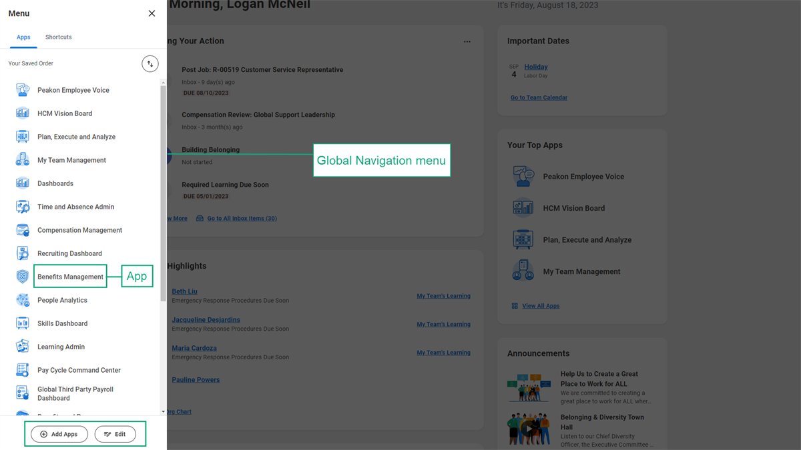Image resolution: width=801 pixels, height=450 pixels.
Task: Switch to the Shortcuts tab
Action: coord(59,37)
